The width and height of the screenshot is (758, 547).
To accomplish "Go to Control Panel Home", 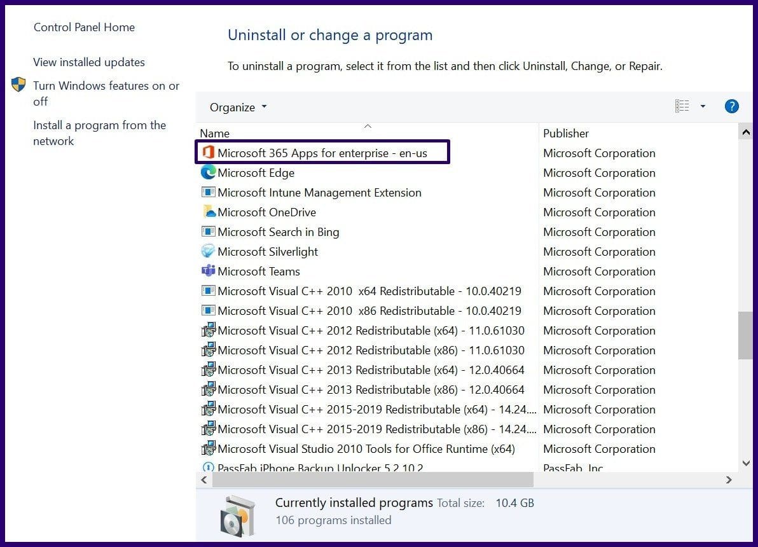I will [84, 27].
